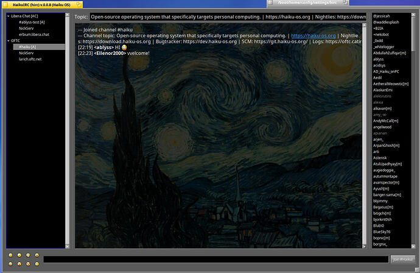The height and width of the screenshot is (273, 420).
Task: Select user _0xdd in nick list
Action: [378, 41]
